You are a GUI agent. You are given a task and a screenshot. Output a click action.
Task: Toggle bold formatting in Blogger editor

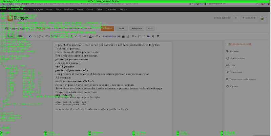tap(71, 36)
